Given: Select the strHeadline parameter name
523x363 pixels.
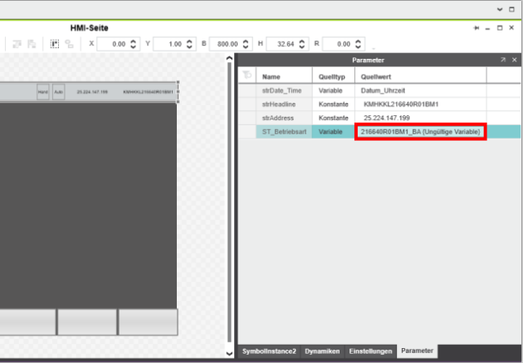Looking at the screenshot, I should click(x=278, y=104).
